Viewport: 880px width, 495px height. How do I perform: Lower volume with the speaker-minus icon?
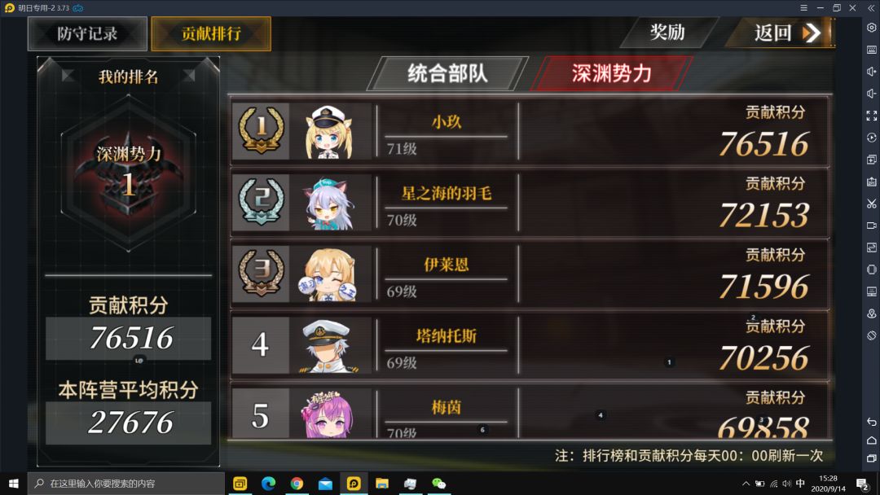(x=871, y=93)
